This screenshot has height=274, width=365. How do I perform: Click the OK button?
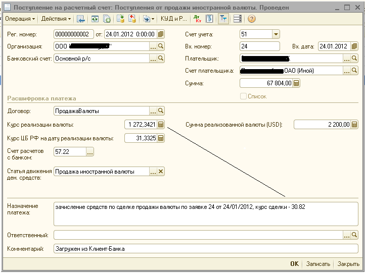pyautogui.click(x=294, y=264)
